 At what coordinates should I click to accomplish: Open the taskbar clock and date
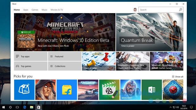[x=184, y=107]
